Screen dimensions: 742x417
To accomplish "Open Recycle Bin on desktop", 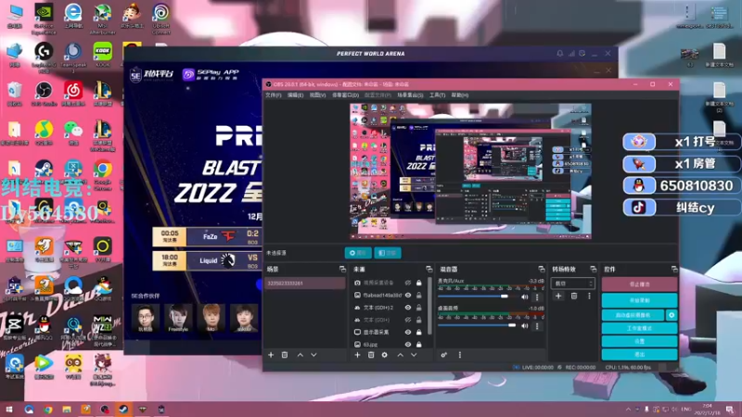I will (x=14, y=94).
